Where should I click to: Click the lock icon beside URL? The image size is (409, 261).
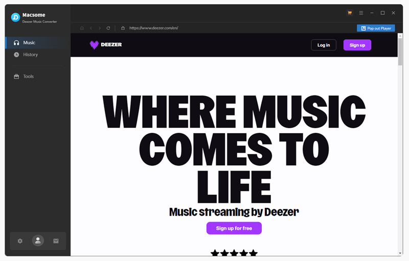123,28
